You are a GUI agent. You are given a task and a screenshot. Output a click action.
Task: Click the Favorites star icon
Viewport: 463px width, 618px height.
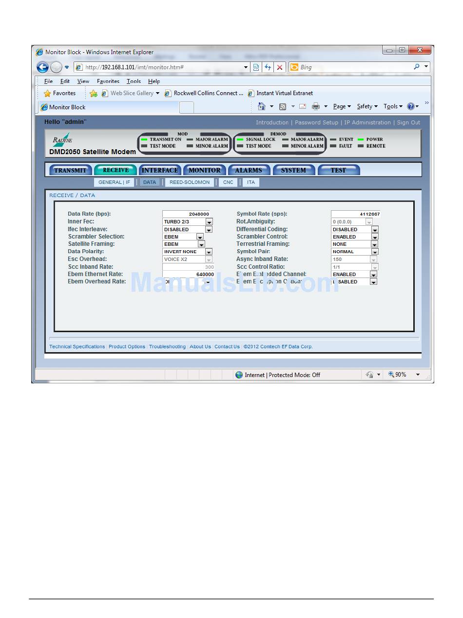point(47,93)
